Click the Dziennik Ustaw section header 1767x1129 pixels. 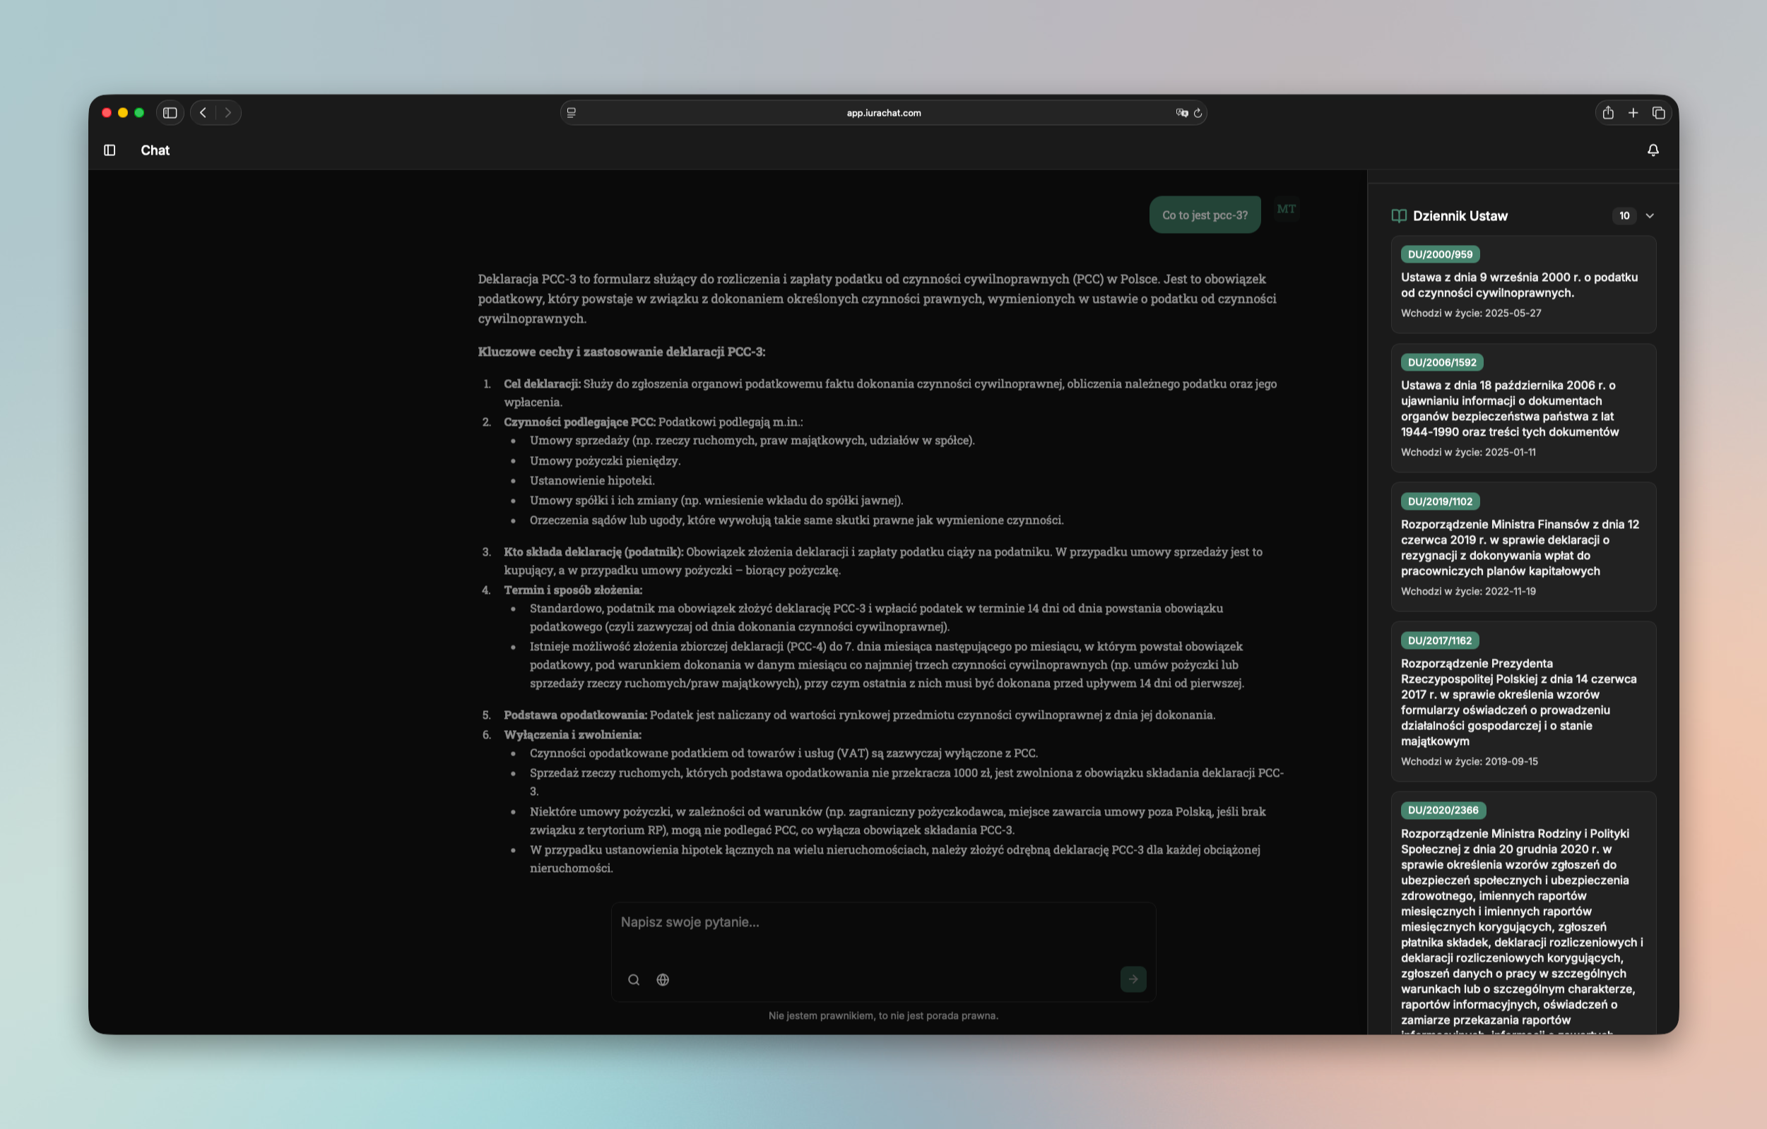click(1460, 215)
